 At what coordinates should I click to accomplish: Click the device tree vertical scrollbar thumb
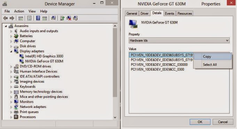click(x=115, y=63)
